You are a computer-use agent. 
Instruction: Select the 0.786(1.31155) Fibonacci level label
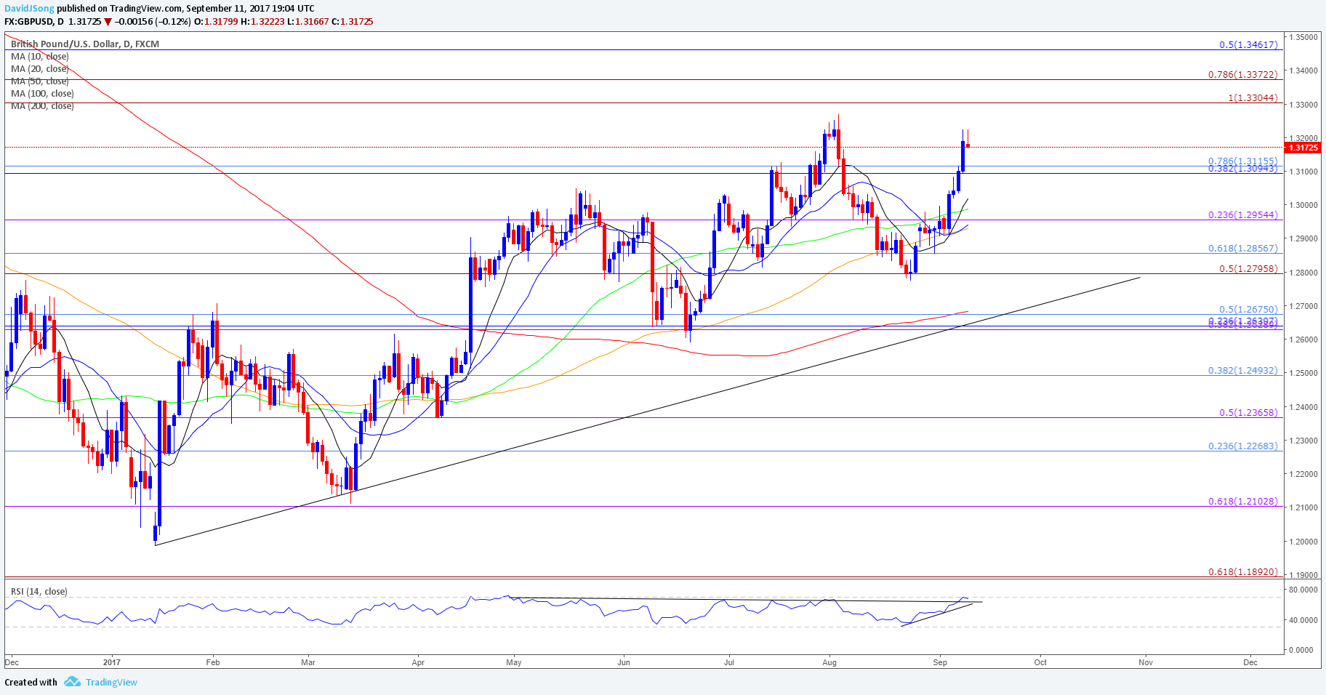click(1243, 161)
